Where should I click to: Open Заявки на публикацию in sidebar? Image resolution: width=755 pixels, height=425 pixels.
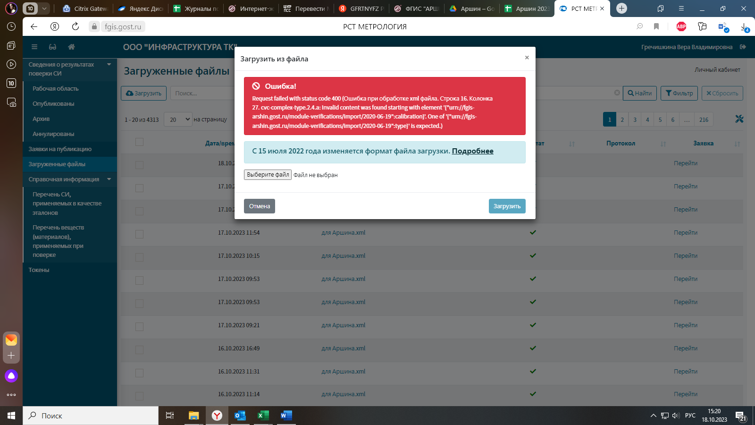click(x=60, y=149)
